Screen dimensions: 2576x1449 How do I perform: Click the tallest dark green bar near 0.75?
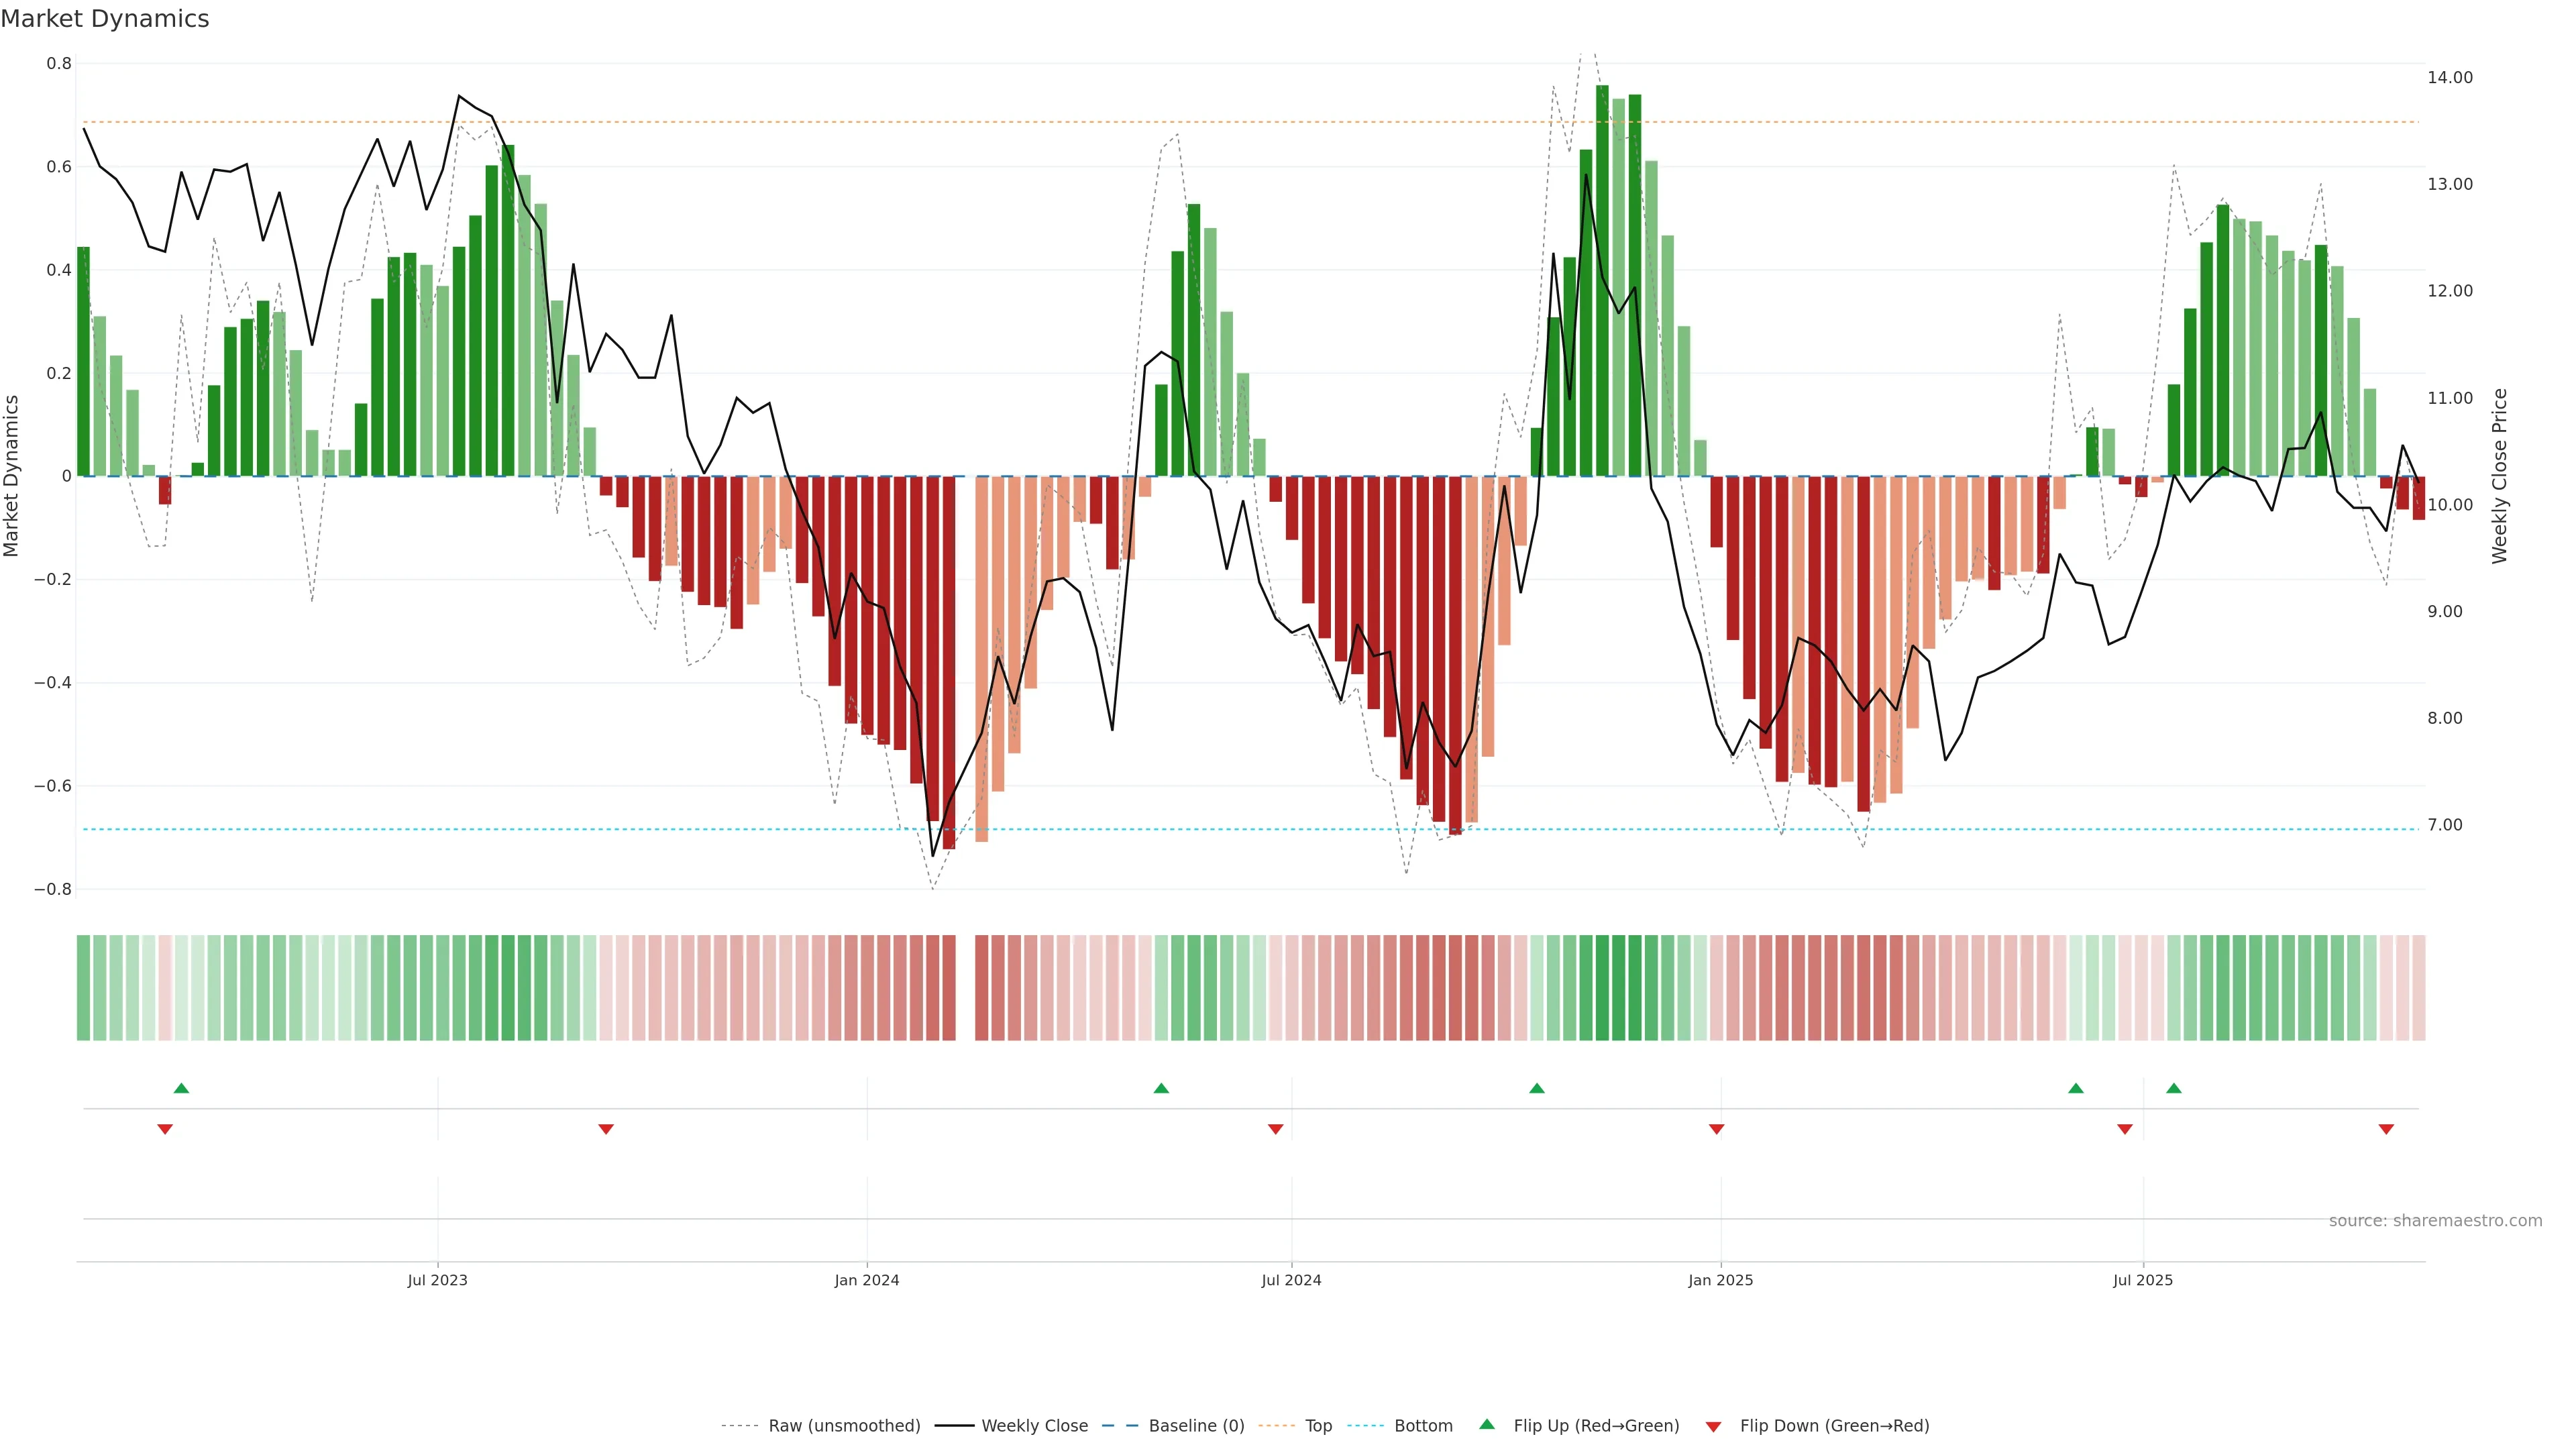pos(1602,280)
